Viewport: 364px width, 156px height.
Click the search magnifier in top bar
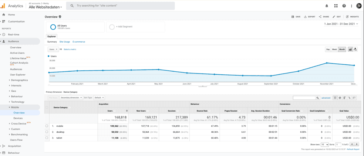(72, 6)
